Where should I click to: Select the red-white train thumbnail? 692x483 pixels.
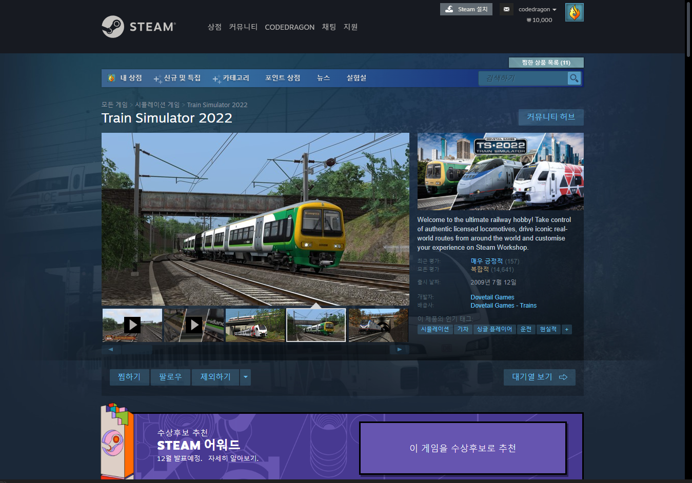pos(255,325)
